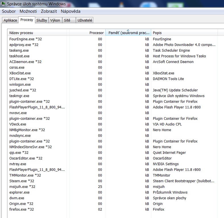Select the msijuih.exe *32 process

coord(22,187)
